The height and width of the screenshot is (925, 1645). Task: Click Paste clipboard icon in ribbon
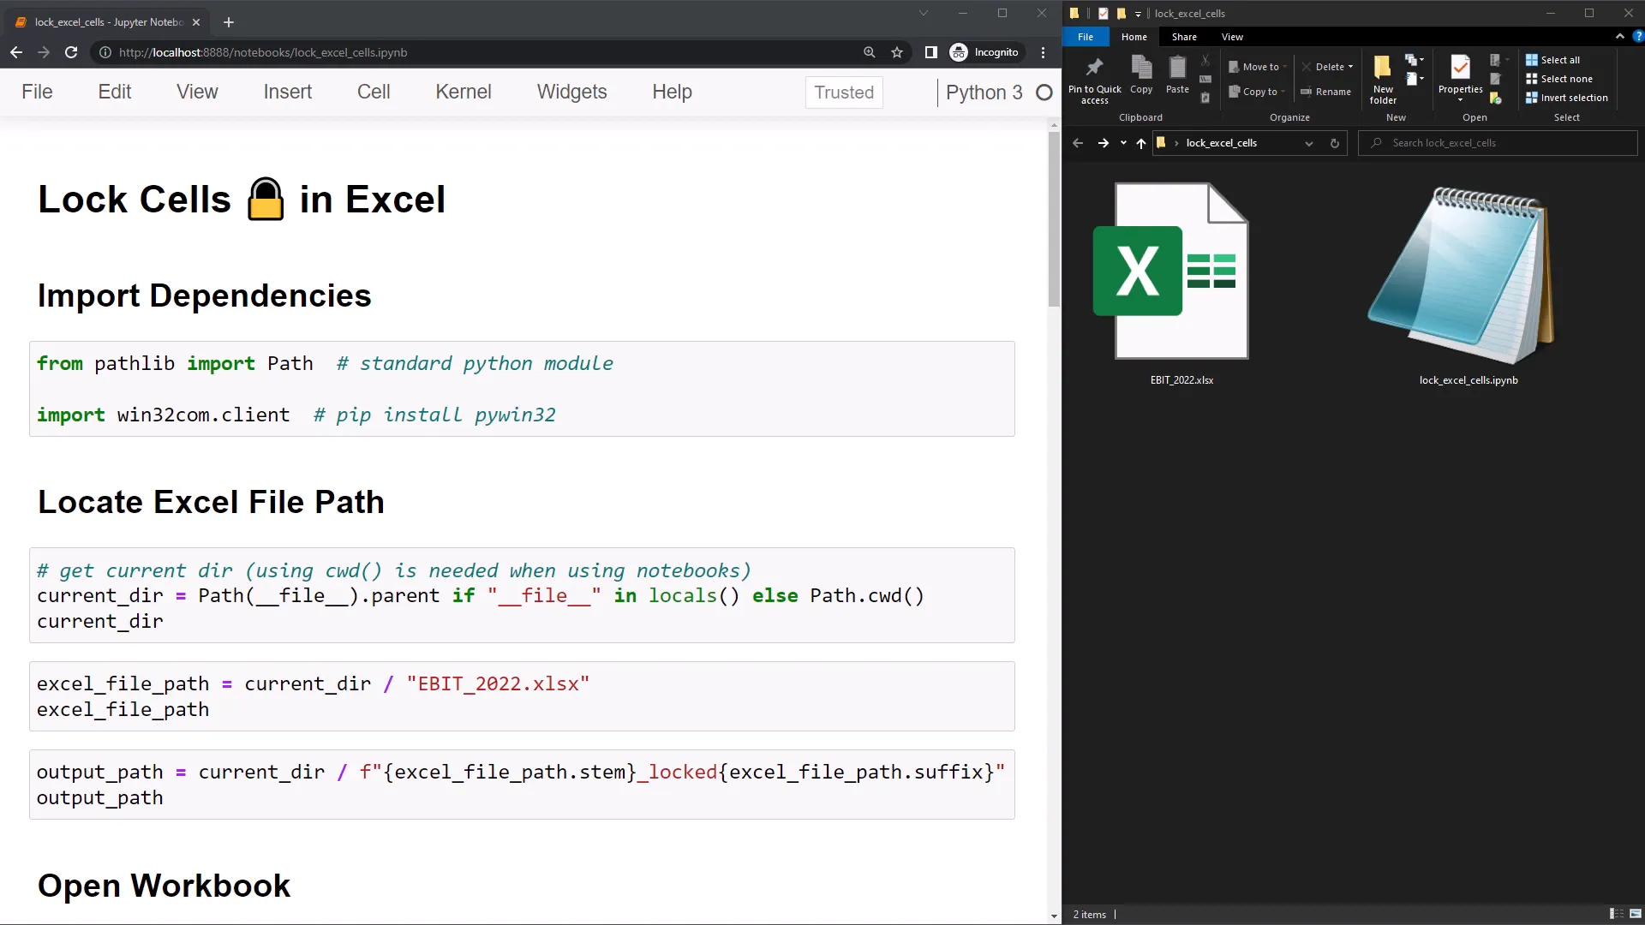(x=1177, y=69)
